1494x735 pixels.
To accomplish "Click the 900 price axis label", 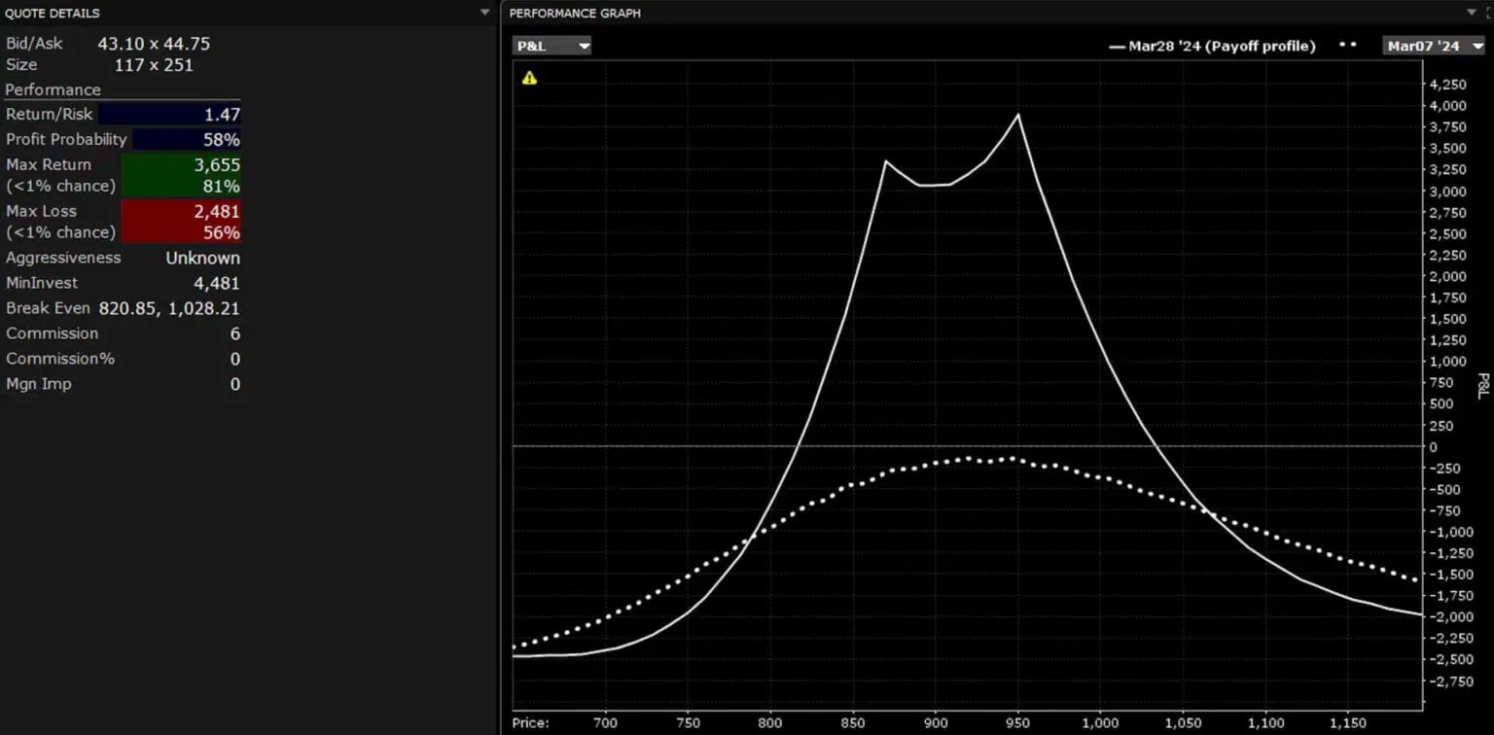I will [935, 723].
